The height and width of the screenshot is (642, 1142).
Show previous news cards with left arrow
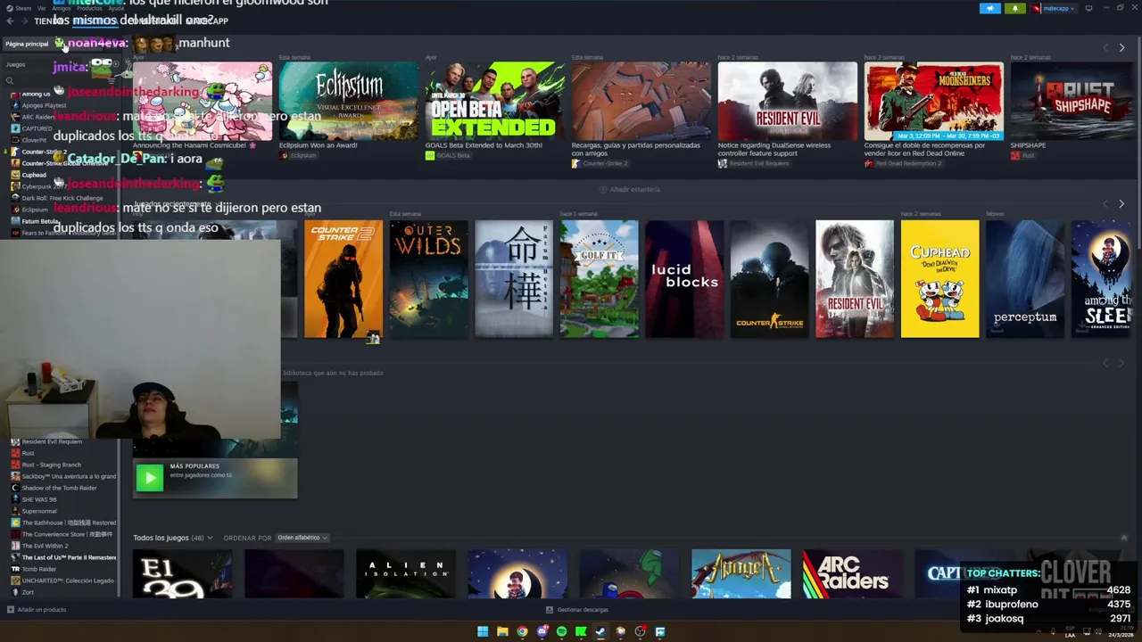coord(1105,47)
